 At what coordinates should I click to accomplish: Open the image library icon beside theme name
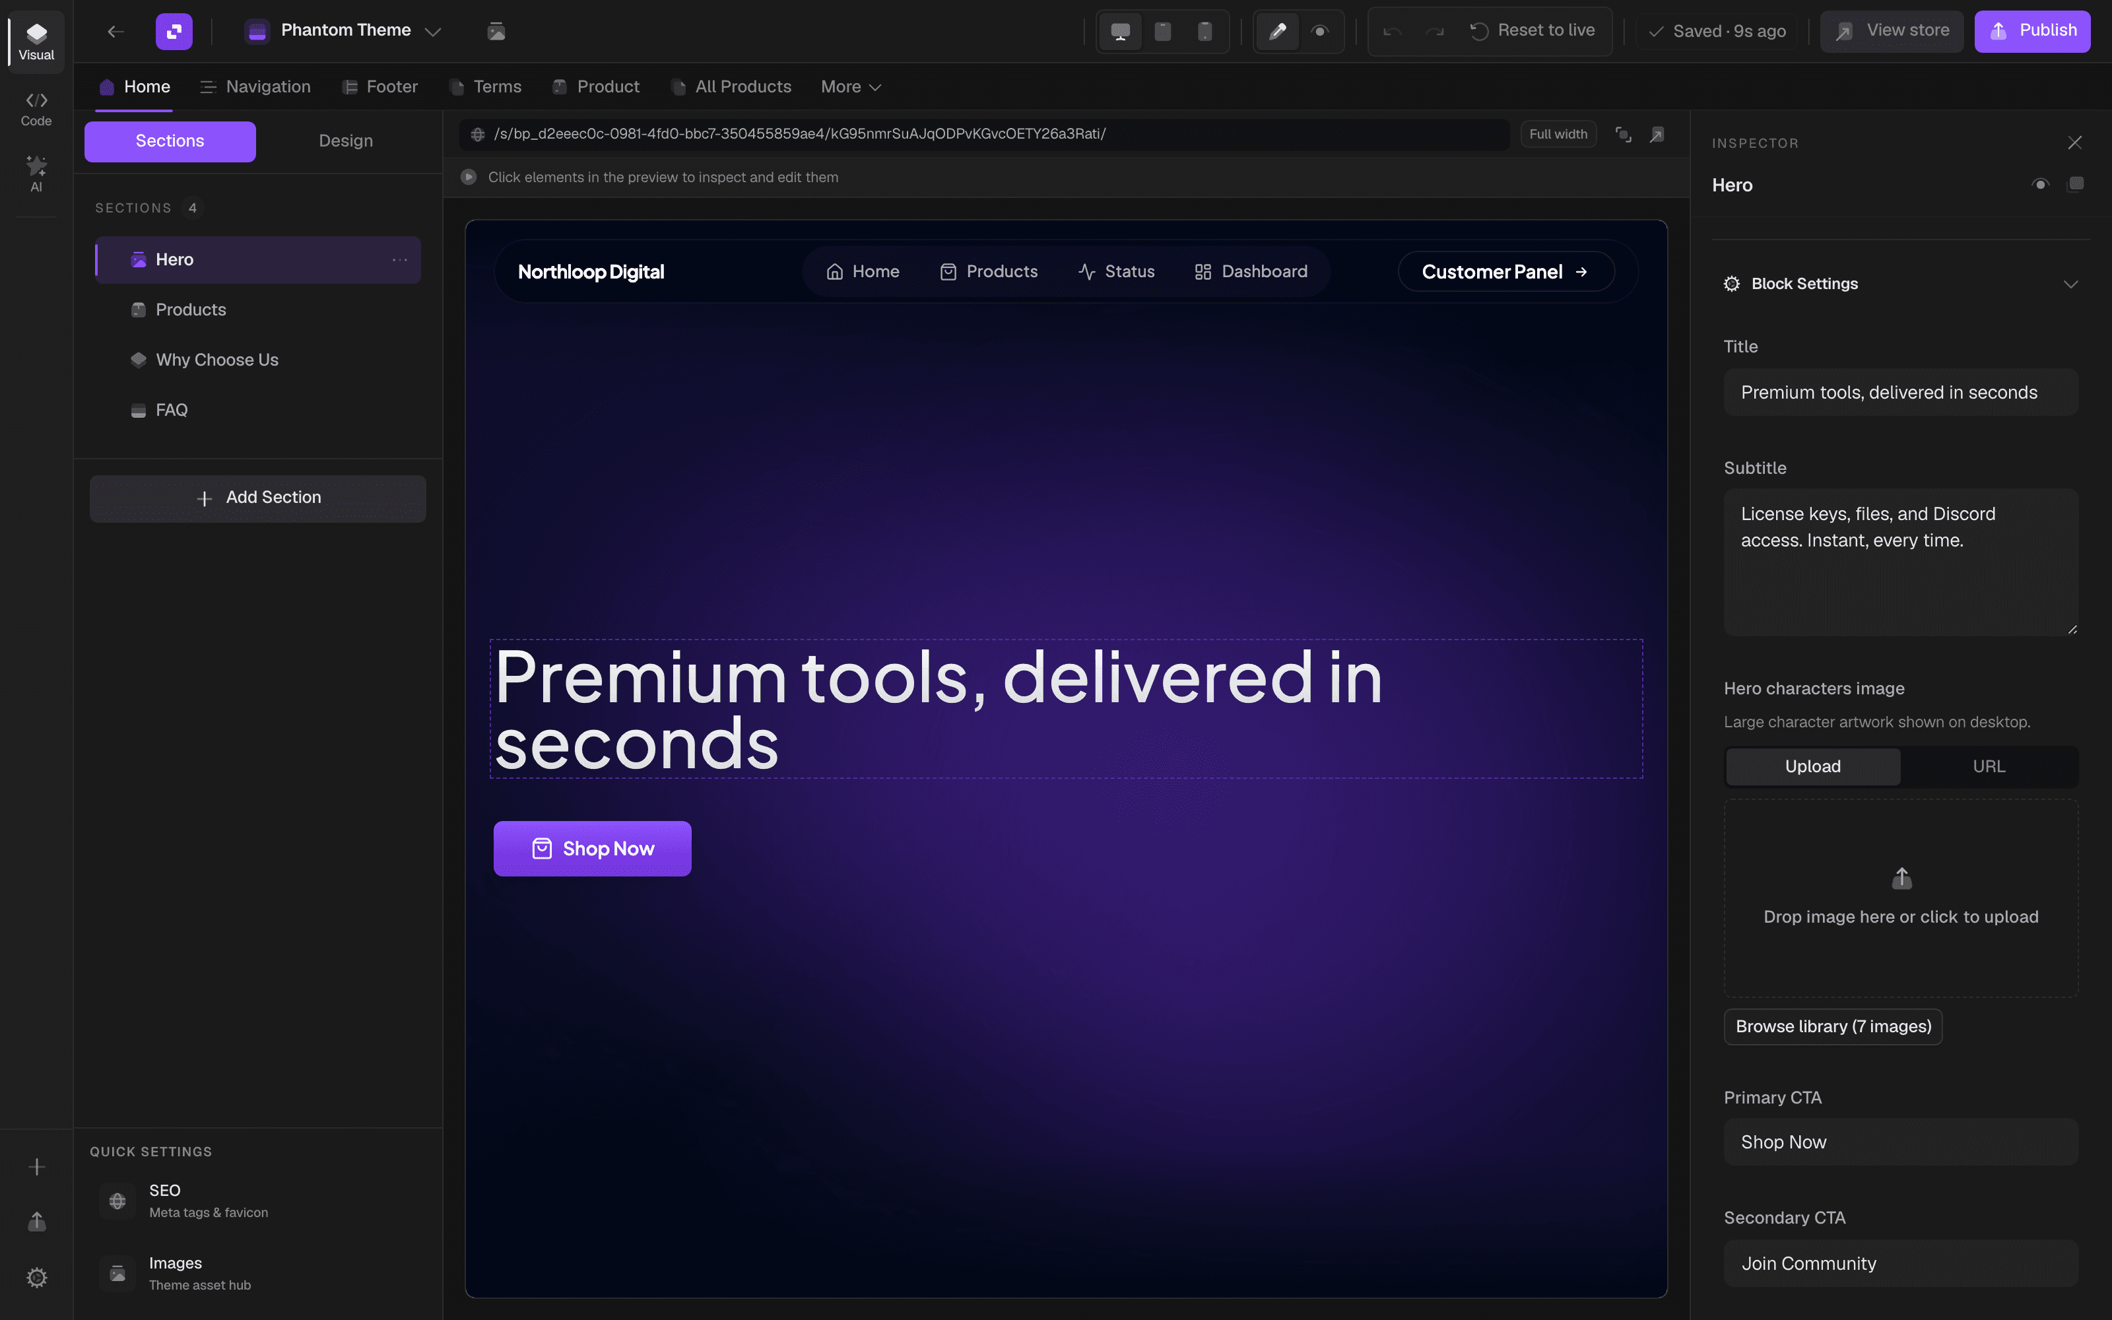(x=496, y=32)
